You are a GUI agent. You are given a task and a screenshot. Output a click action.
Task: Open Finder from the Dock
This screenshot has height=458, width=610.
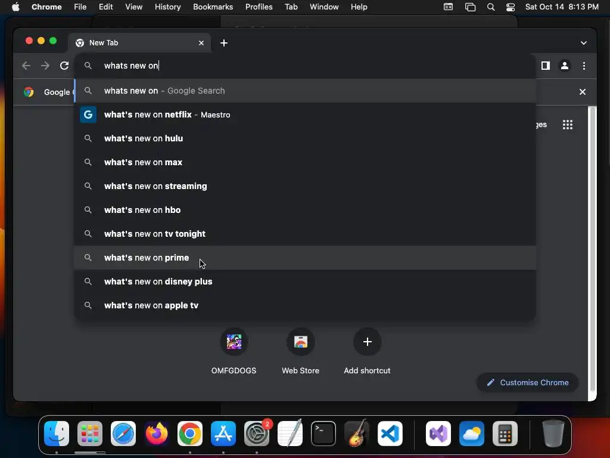pyautogui.click(x=57, y=433)
